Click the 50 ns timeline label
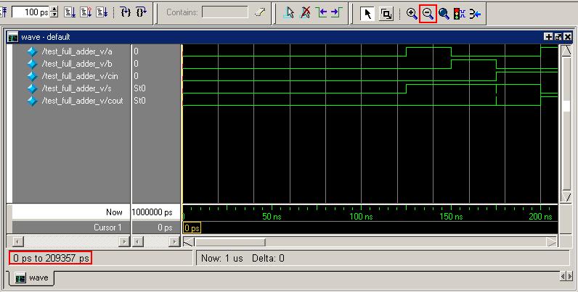The height and width of the screenshot is (292, 578). click(x=272, y=217)
